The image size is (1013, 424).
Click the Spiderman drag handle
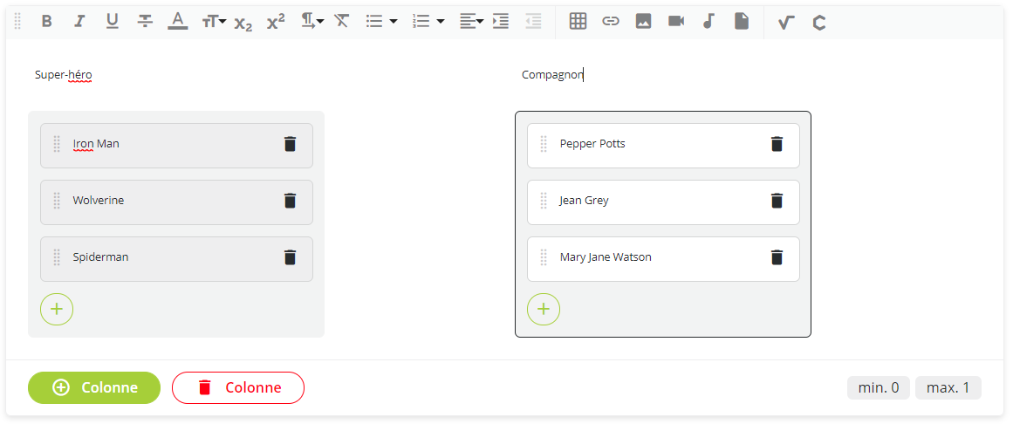(57, 257)
